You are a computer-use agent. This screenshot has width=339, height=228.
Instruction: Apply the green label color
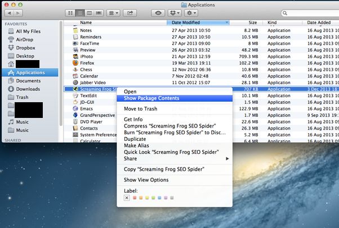click(x=153, y=198)
